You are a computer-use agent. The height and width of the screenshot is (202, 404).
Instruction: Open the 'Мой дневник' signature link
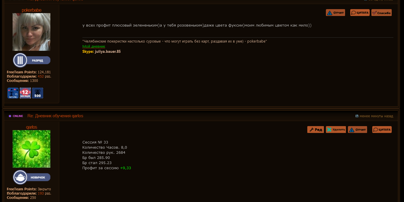click(94, 46)
